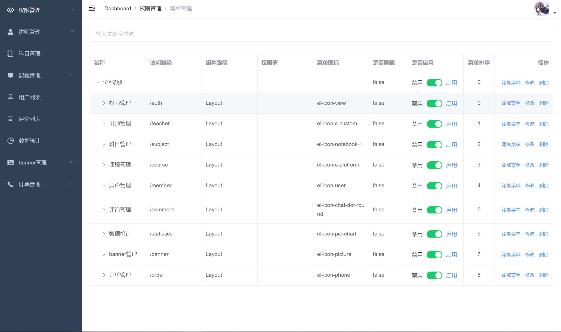Toggle the enable switch on the 全部数据 row
This screenshot has width=561, height=332.
(434, 83)
